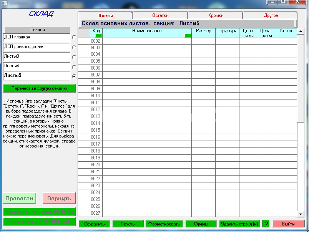Click the green marker in Наименование header
Screen dimensions: 309x232
pos(188,35)
